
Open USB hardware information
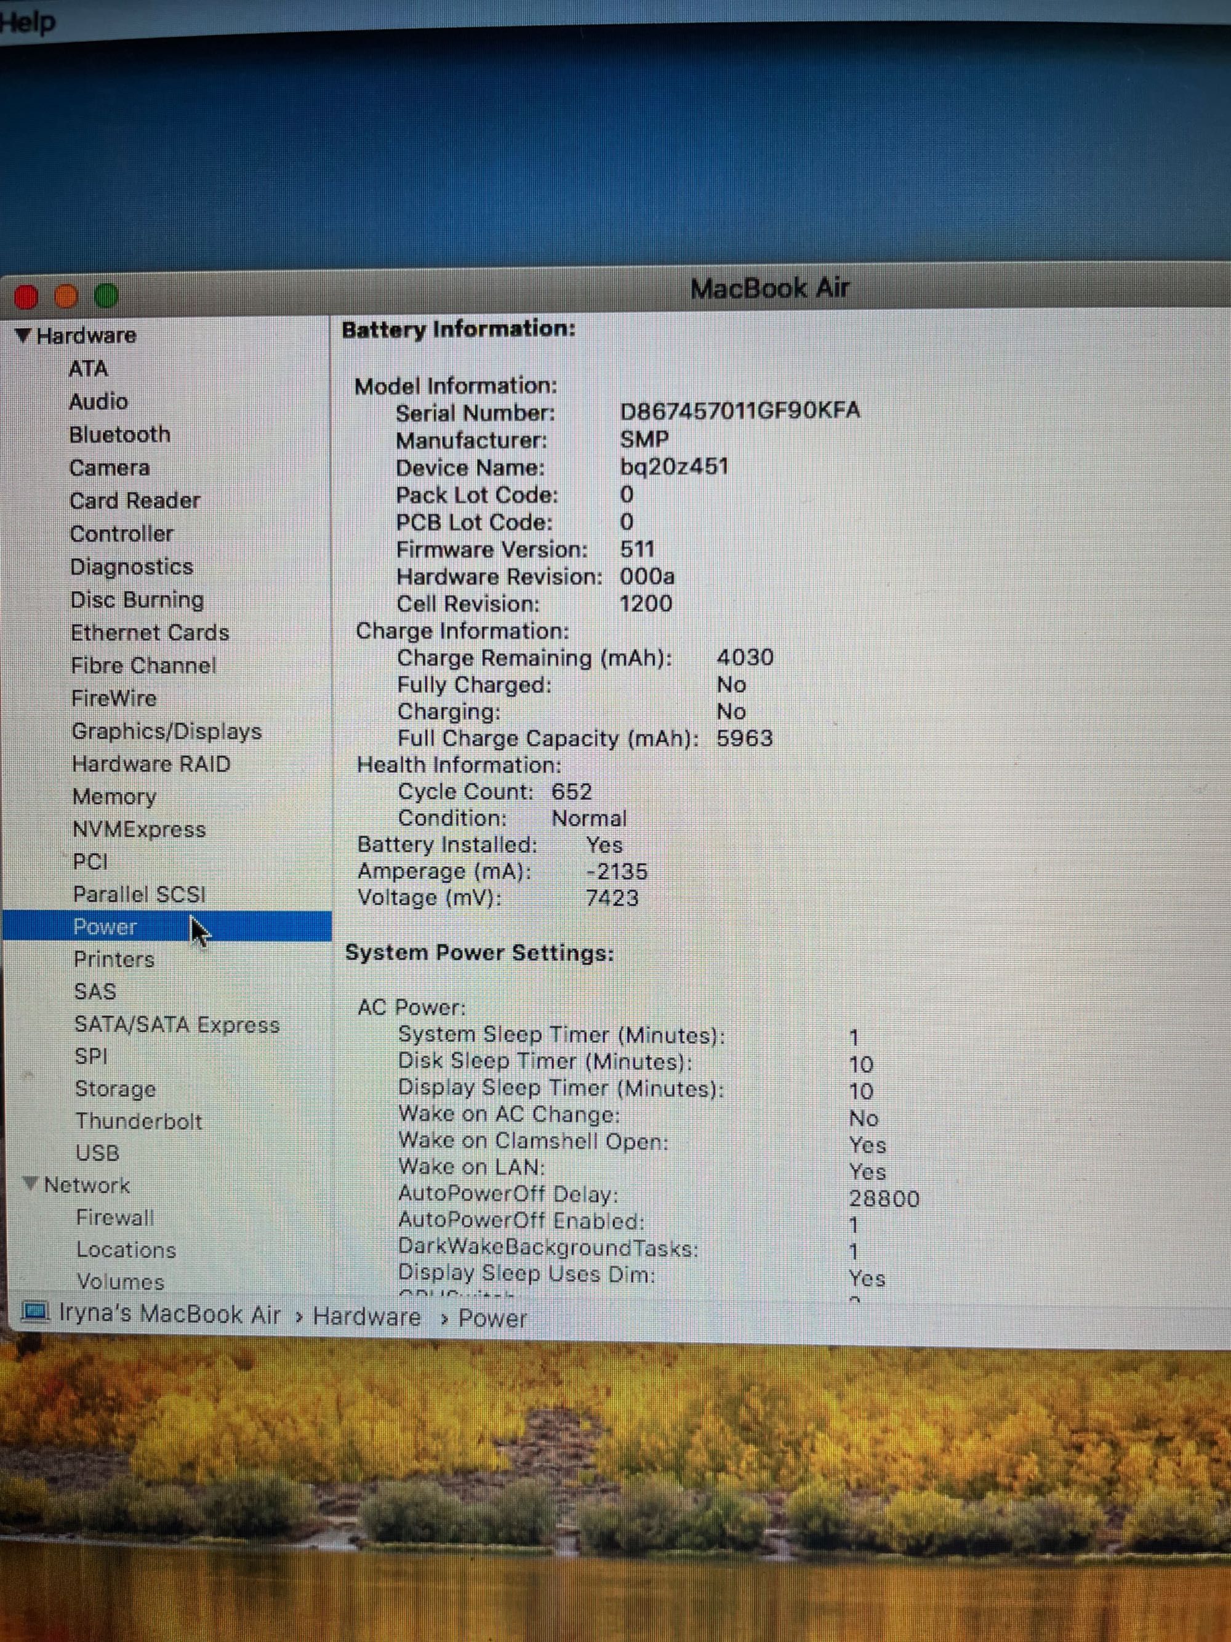pos(97,1153)
